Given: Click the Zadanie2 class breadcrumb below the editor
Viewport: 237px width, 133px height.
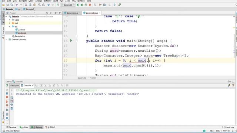Looking at the screenshot, I should tap(82, 78).
